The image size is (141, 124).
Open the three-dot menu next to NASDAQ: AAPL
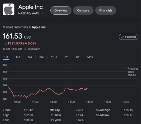tap(43, 13)
